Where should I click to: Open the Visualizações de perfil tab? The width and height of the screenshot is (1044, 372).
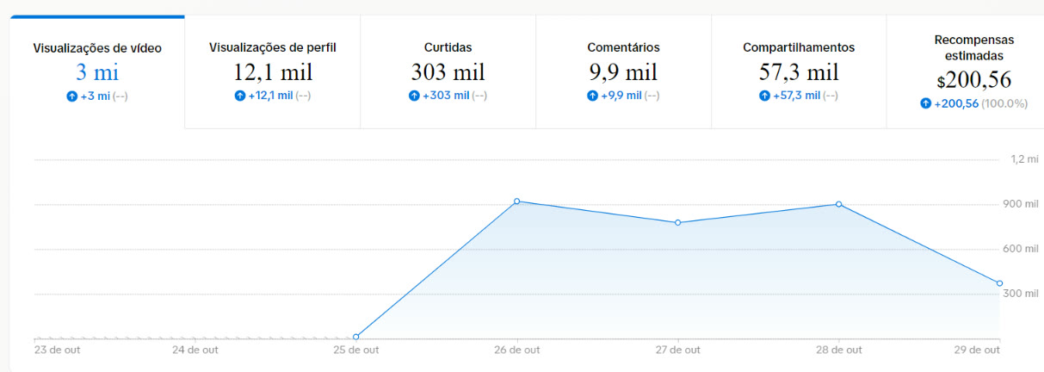pyautogui.click(x=273, y=72)
